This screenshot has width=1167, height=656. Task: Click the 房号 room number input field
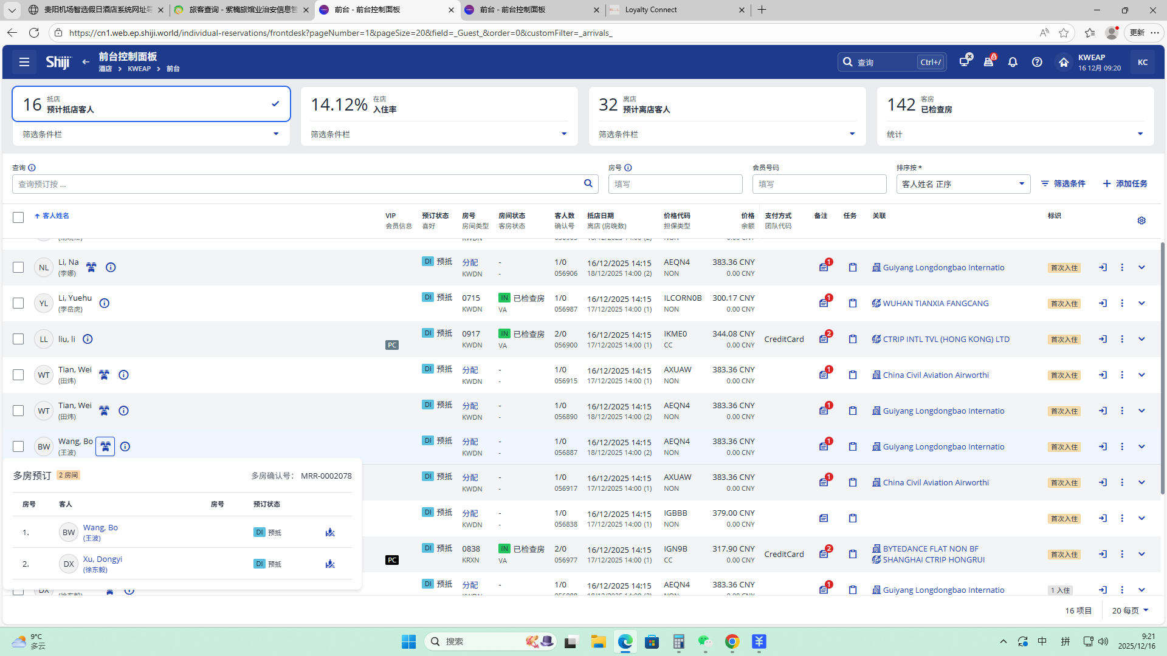coord(675,184)
